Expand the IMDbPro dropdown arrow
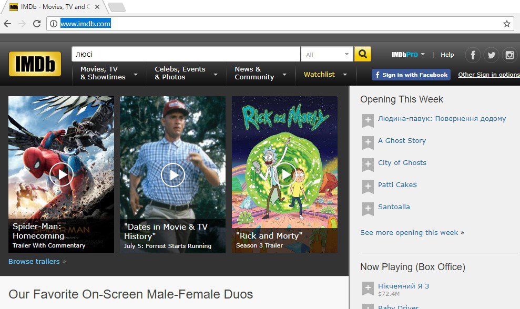Image resolution: width=520 pixels, height=309 pixels. pyautogui.click(x=423, y=54)
